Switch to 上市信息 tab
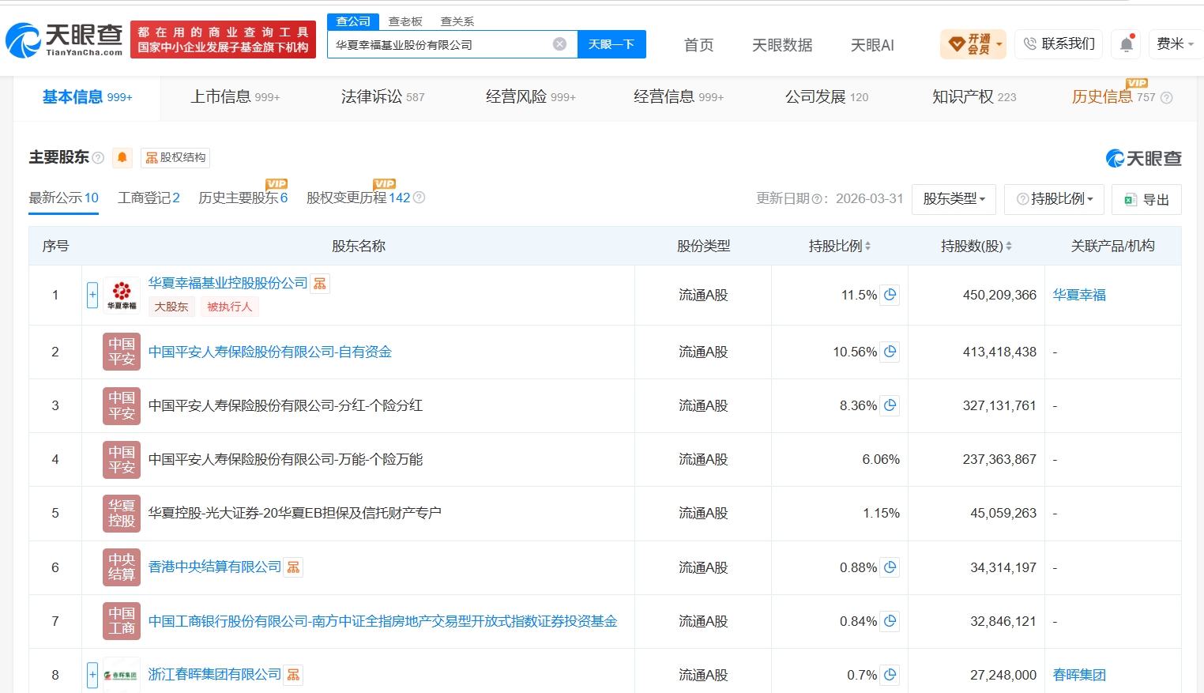Viewport: 1204px width, 693px height. click(x=235, y=97)
